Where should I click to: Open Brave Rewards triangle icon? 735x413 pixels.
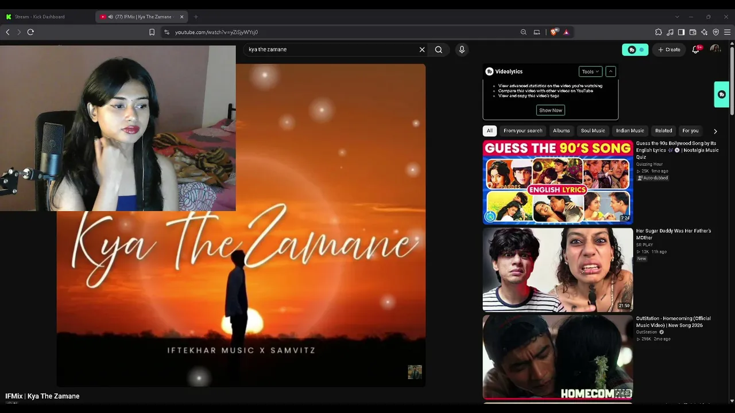(566, 32)
